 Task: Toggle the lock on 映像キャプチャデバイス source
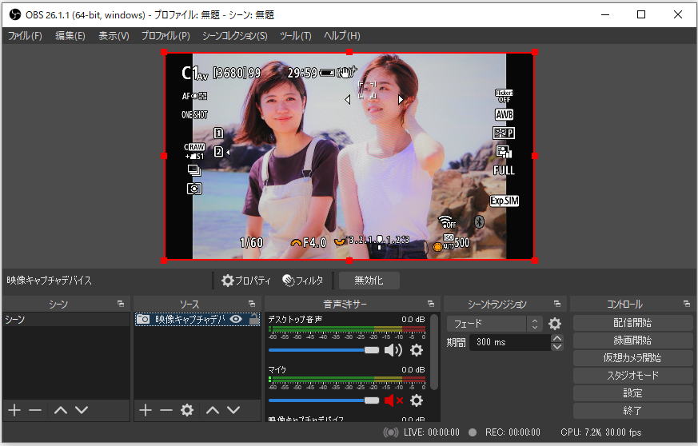254,319
